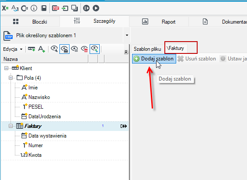The width and height of the screenshot is (247, 180).
Task: Open the file template dropdown arrow
Action: coord(127,35)
